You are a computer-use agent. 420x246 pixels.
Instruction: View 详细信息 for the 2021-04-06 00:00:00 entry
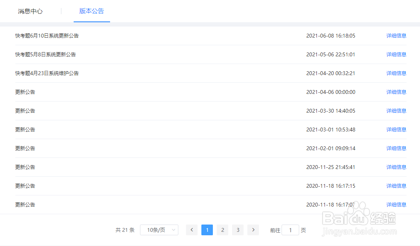(x=396, y=92)
